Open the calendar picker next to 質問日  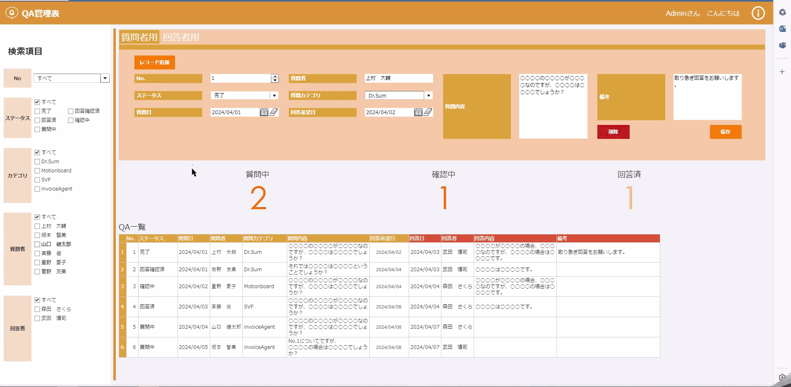tap(264, 112)
